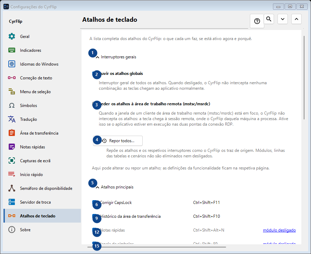This screenshot has width=311, height=254.
Task: Open the search magnifier in header
Action: (x=269, y=19)
